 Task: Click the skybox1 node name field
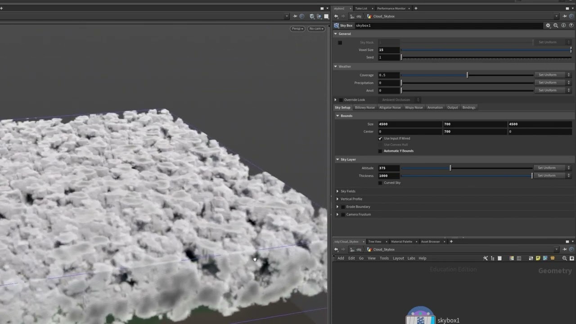tap(449, 26)
